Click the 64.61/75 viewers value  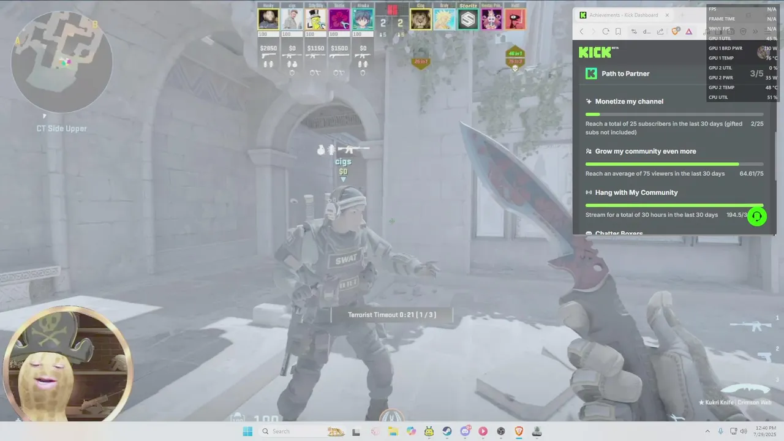(x=752, y=173)
